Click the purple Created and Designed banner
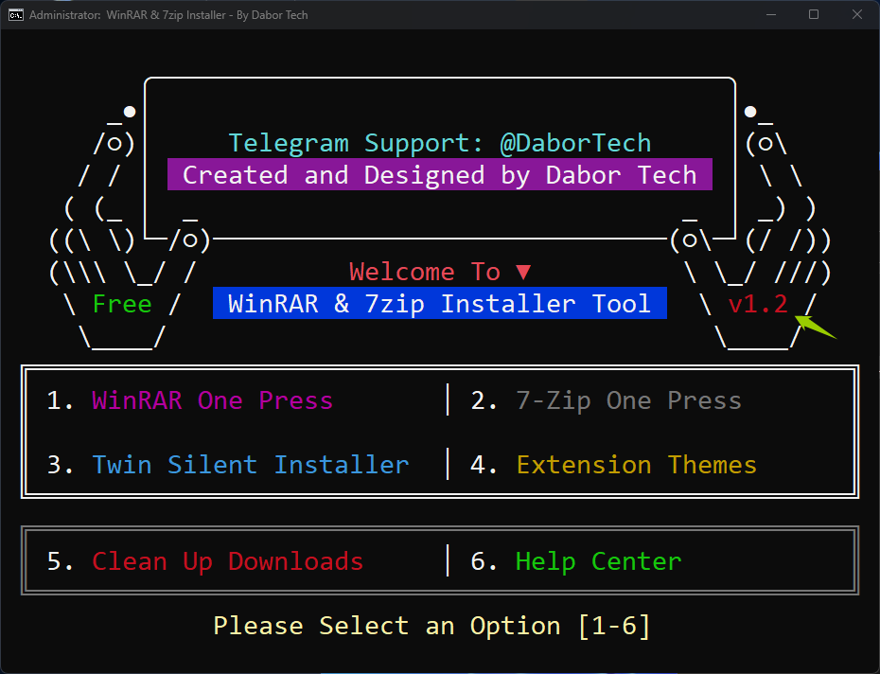This screenshot has width=880, height=674. pyautogui.click(x=439, y=175)
